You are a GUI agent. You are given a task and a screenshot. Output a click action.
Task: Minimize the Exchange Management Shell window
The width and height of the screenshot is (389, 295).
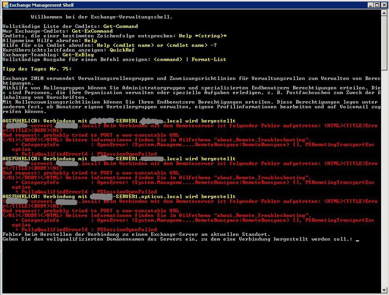(370, 5)
